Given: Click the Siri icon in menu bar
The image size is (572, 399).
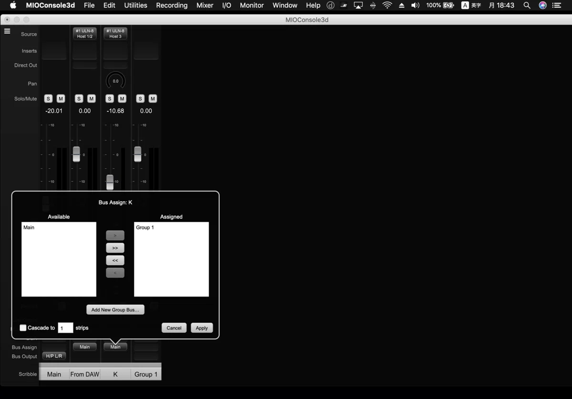Looking at the screenshot, I should click(542, 5).
